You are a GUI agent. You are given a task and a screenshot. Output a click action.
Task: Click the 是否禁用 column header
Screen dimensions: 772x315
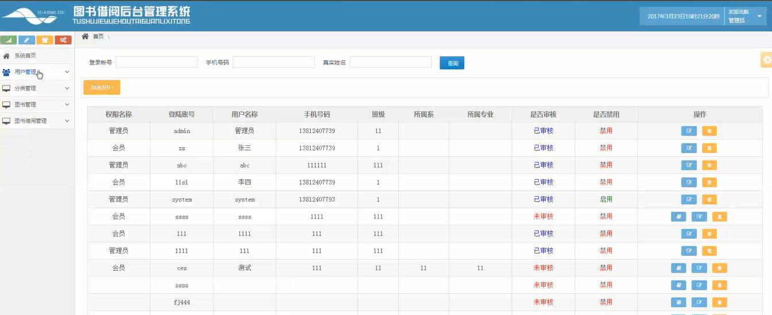click(606, 114)
